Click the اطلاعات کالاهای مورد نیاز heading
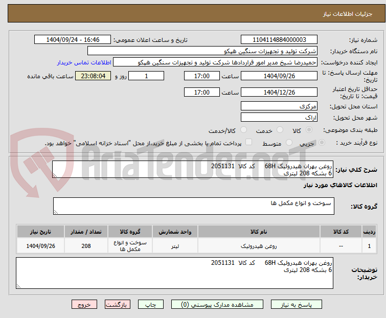The width and height of the screenshot is (386, 318). [x=340, y=185]
